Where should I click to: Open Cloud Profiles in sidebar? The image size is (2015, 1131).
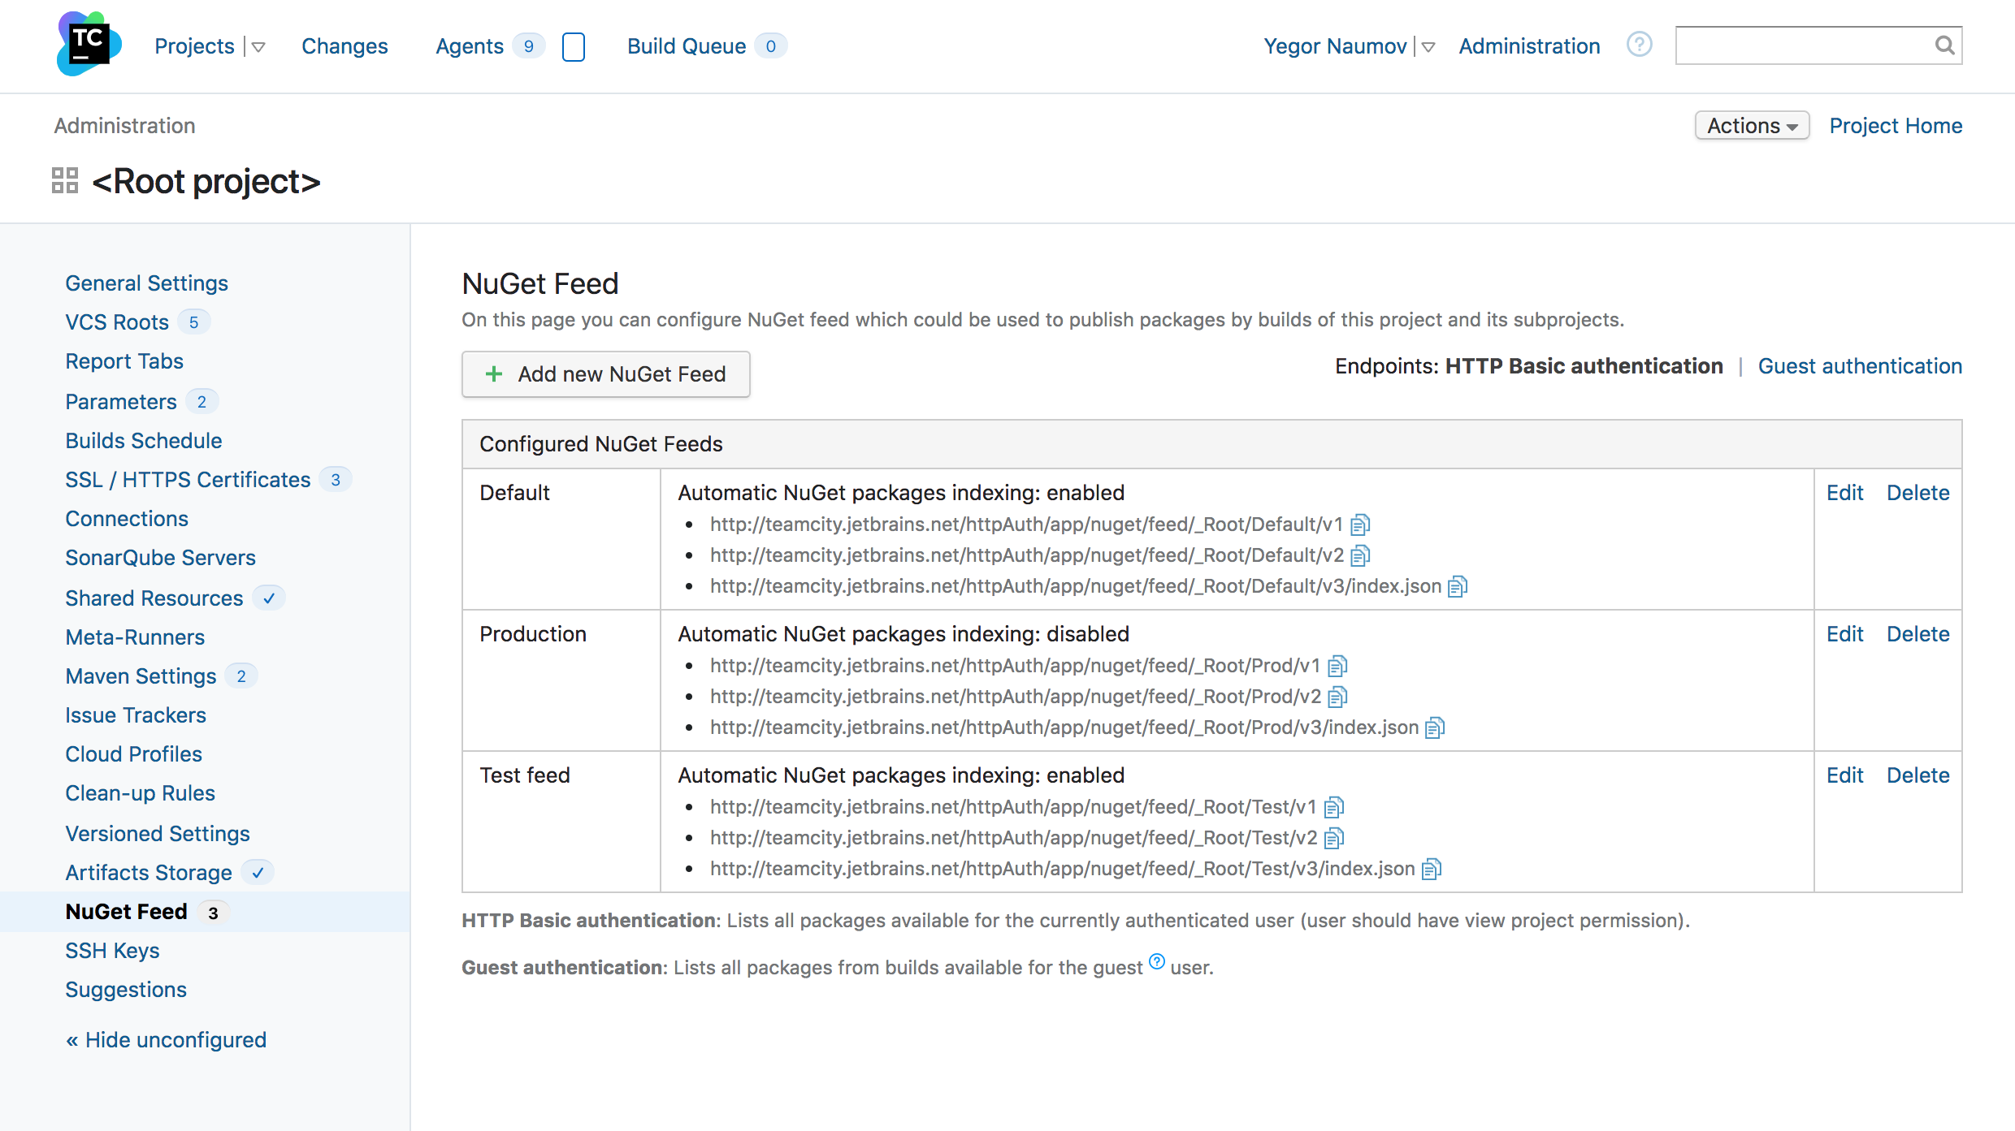[133, 754]
